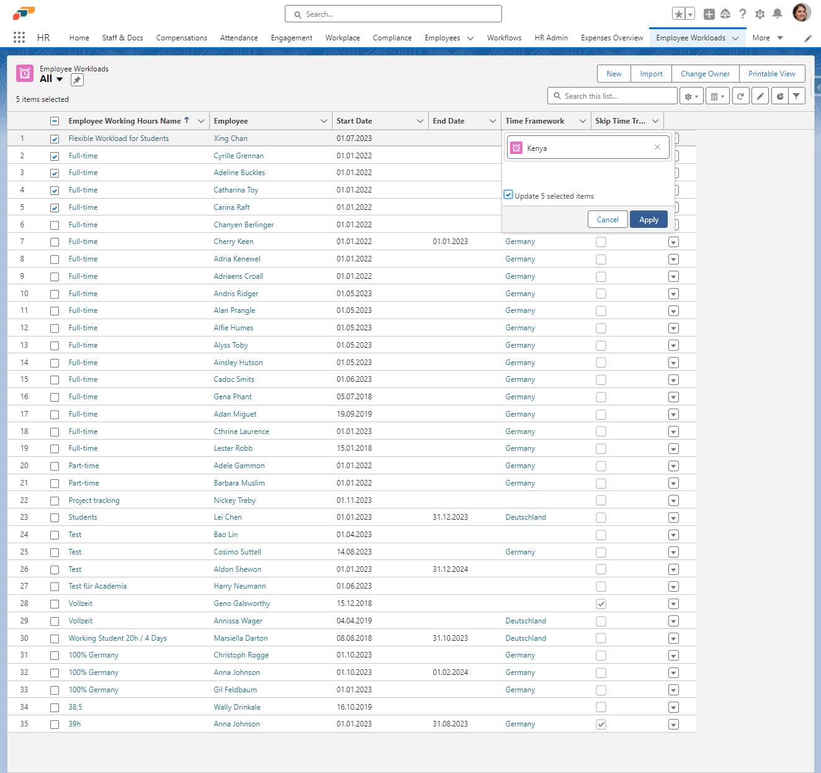
Task: Open the Expenses Overview tab
Action: pos(612,38)
